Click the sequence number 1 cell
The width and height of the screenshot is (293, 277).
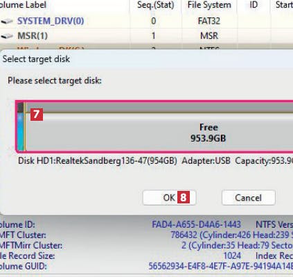[153, 35]
